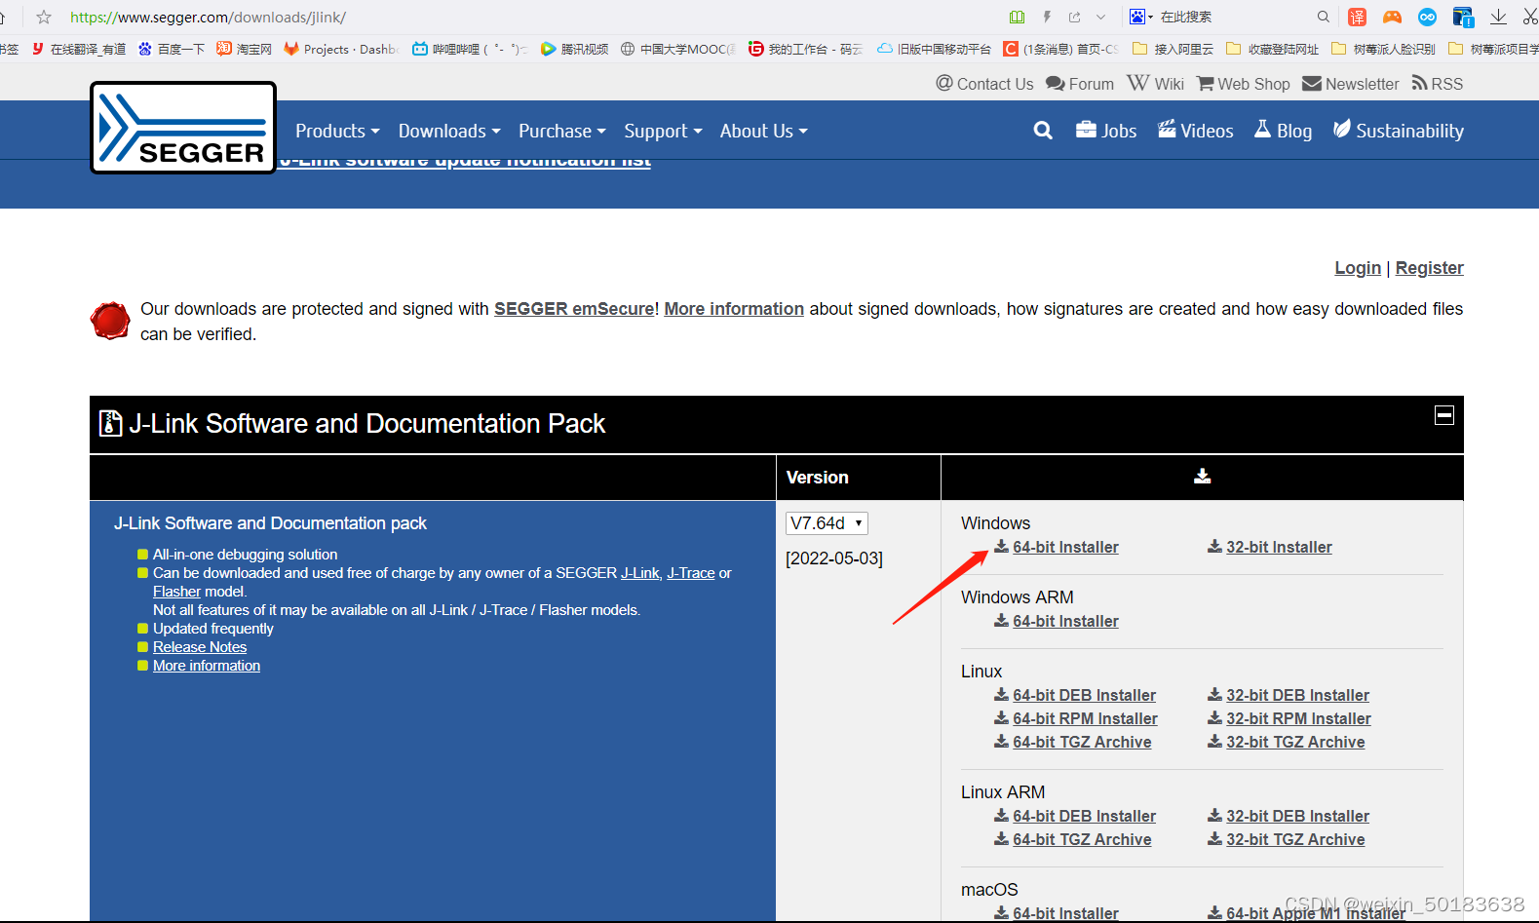Download Linux ARM 64-bit DEB Installer
Image resolution: width=1539 pixels, height=923 pixels.
pos(1075,817)
